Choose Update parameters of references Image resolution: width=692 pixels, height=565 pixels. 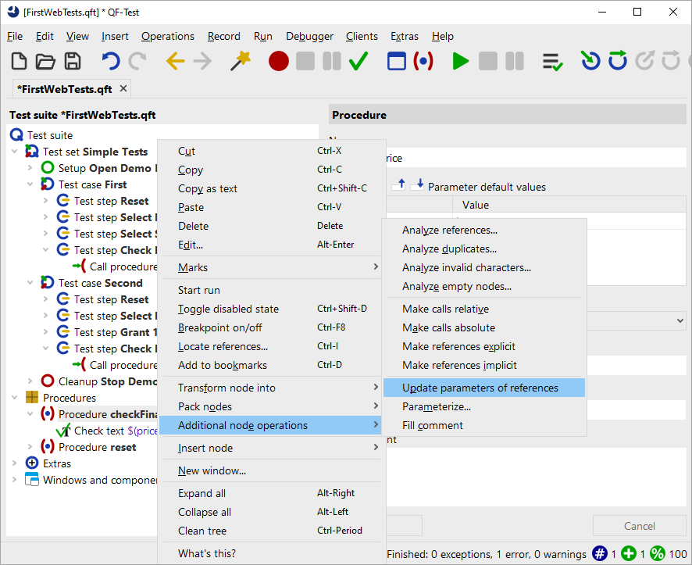point(484,388)
